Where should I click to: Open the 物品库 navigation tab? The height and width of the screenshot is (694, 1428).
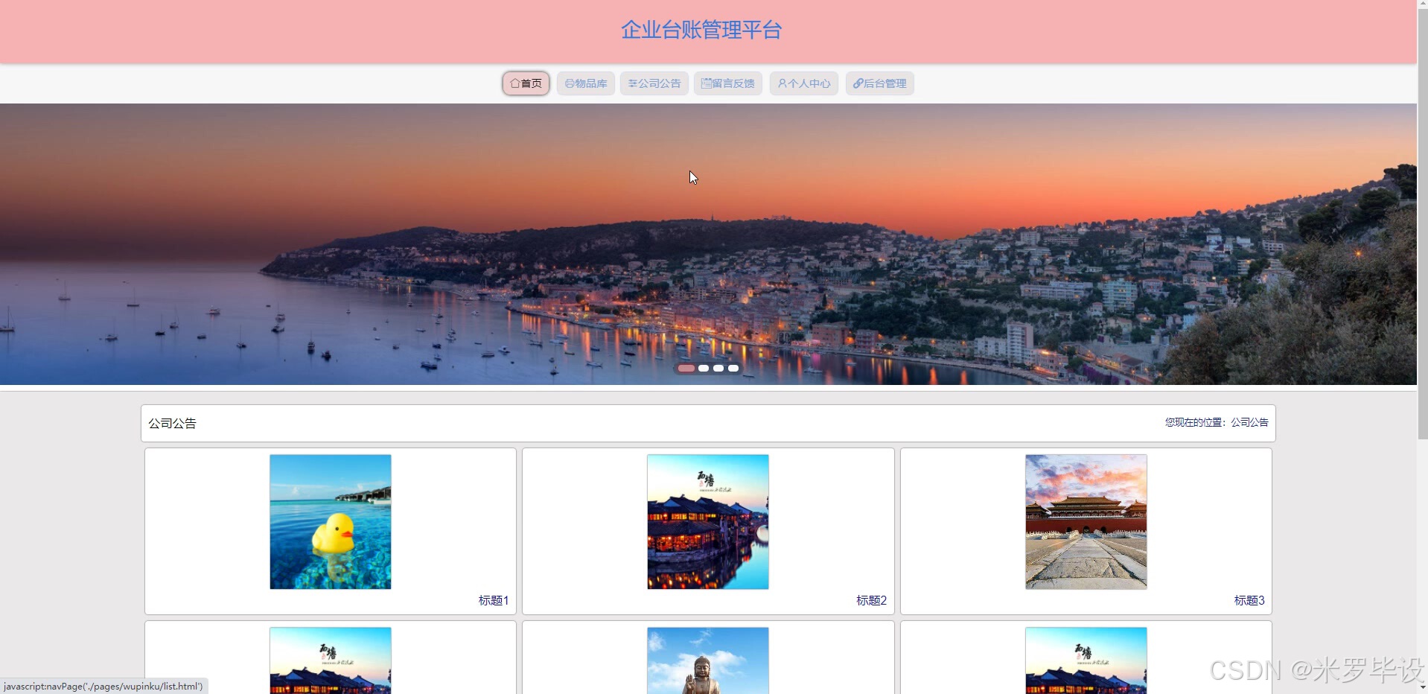pos(586,83)
